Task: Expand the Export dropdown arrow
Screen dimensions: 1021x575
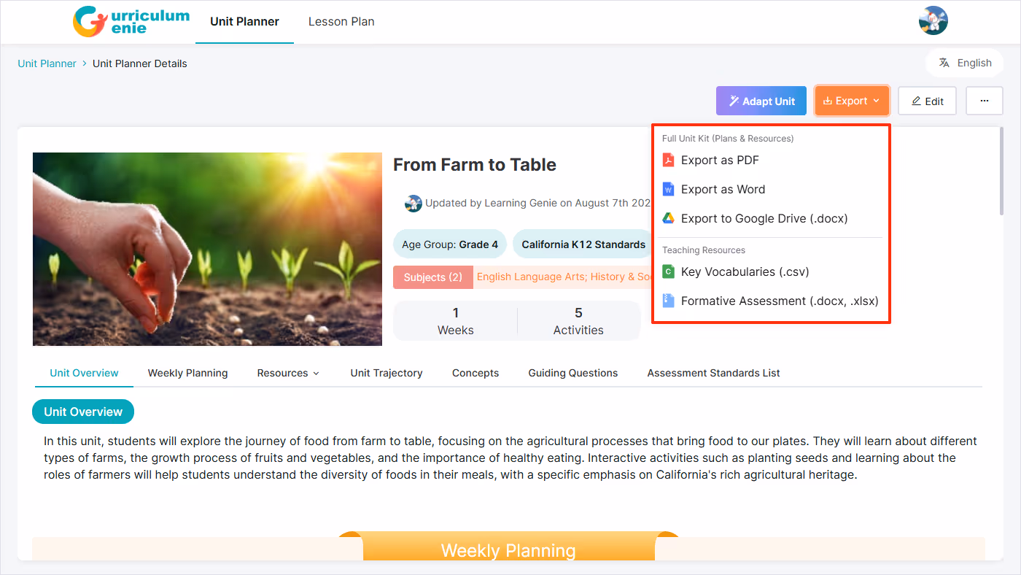Action: click(x=877, y=101)
